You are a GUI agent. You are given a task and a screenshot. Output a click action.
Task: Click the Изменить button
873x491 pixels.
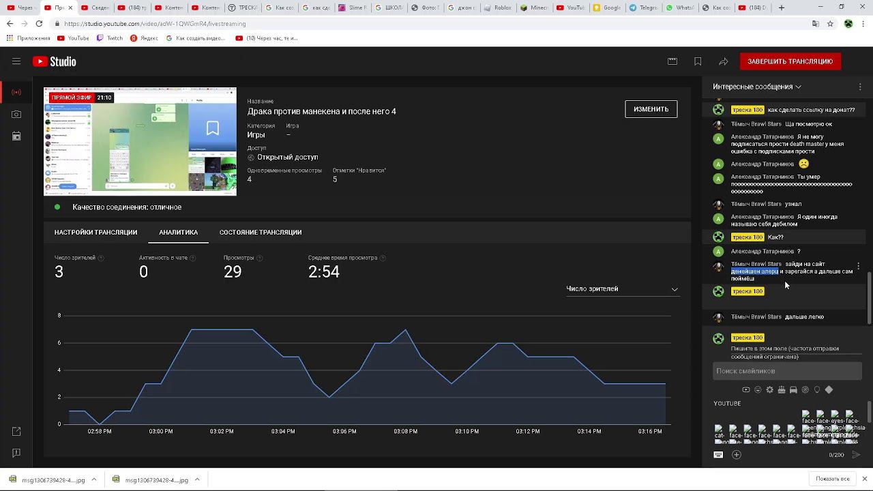click(651, 109)
